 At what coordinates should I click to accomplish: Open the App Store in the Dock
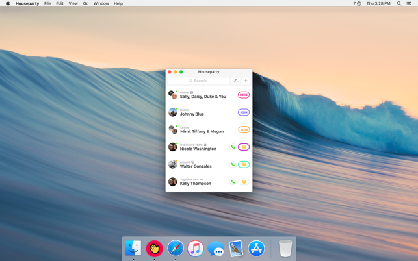coord(256,248)
